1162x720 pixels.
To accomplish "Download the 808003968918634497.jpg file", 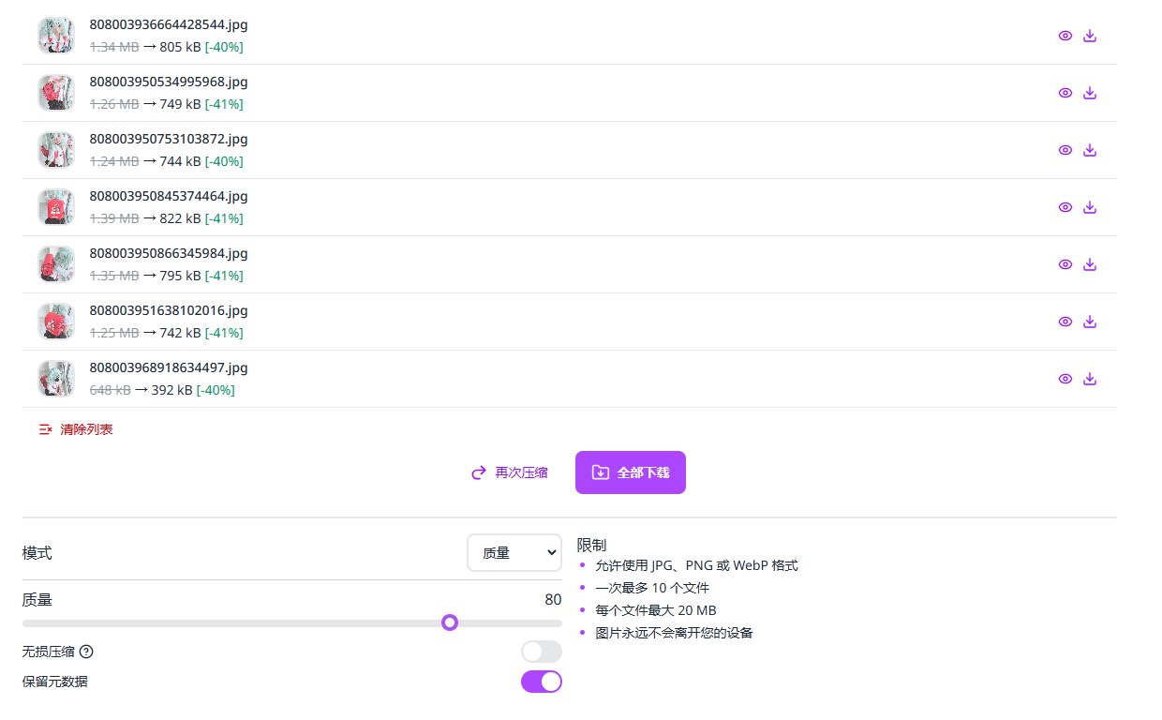I will tap(1089, 379).
